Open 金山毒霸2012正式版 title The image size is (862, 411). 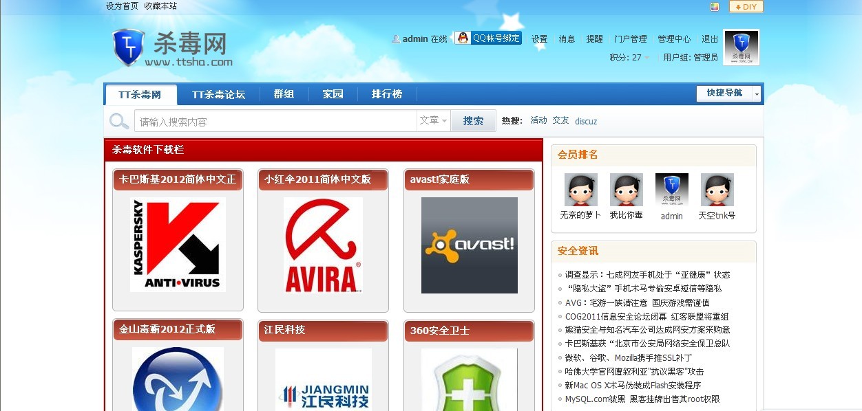pos(167,329)
